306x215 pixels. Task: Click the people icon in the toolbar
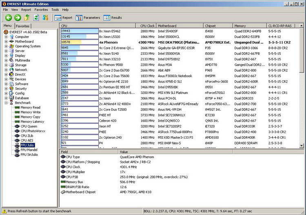tap(45, 18)
